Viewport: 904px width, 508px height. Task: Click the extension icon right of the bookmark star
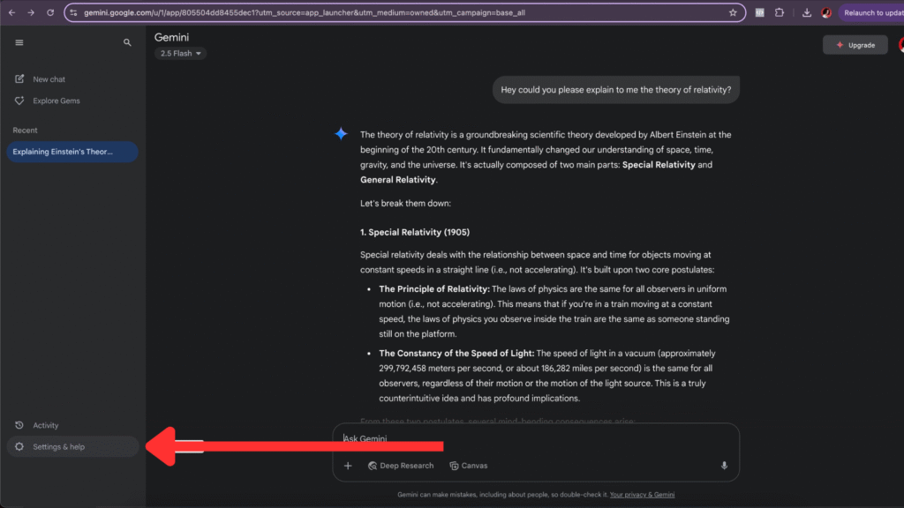coord(760,12)
